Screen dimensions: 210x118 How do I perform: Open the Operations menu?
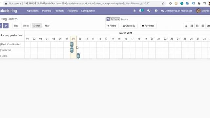point(33,11)
